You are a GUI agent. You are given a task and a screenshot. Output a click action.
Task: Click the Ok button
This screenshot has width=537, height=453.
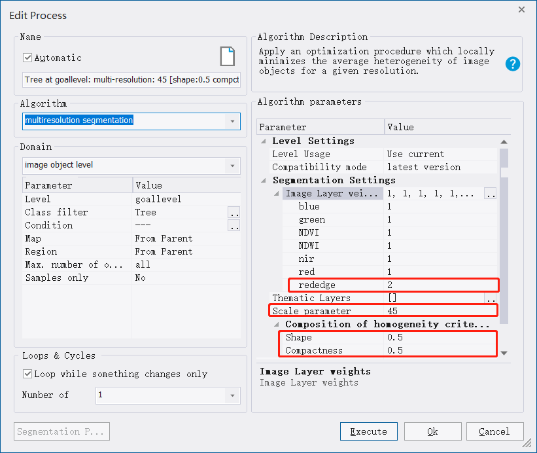click(432, 431)
